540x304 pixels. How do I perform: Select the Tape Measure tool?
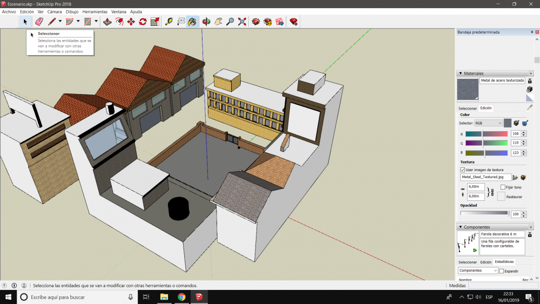[x=169, y=22]
